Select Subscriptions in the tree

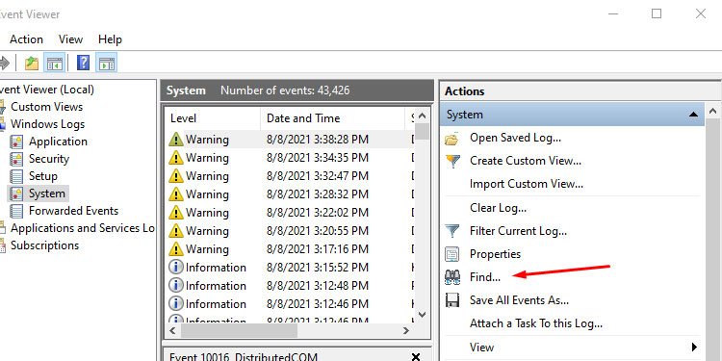tap(44, 245)
